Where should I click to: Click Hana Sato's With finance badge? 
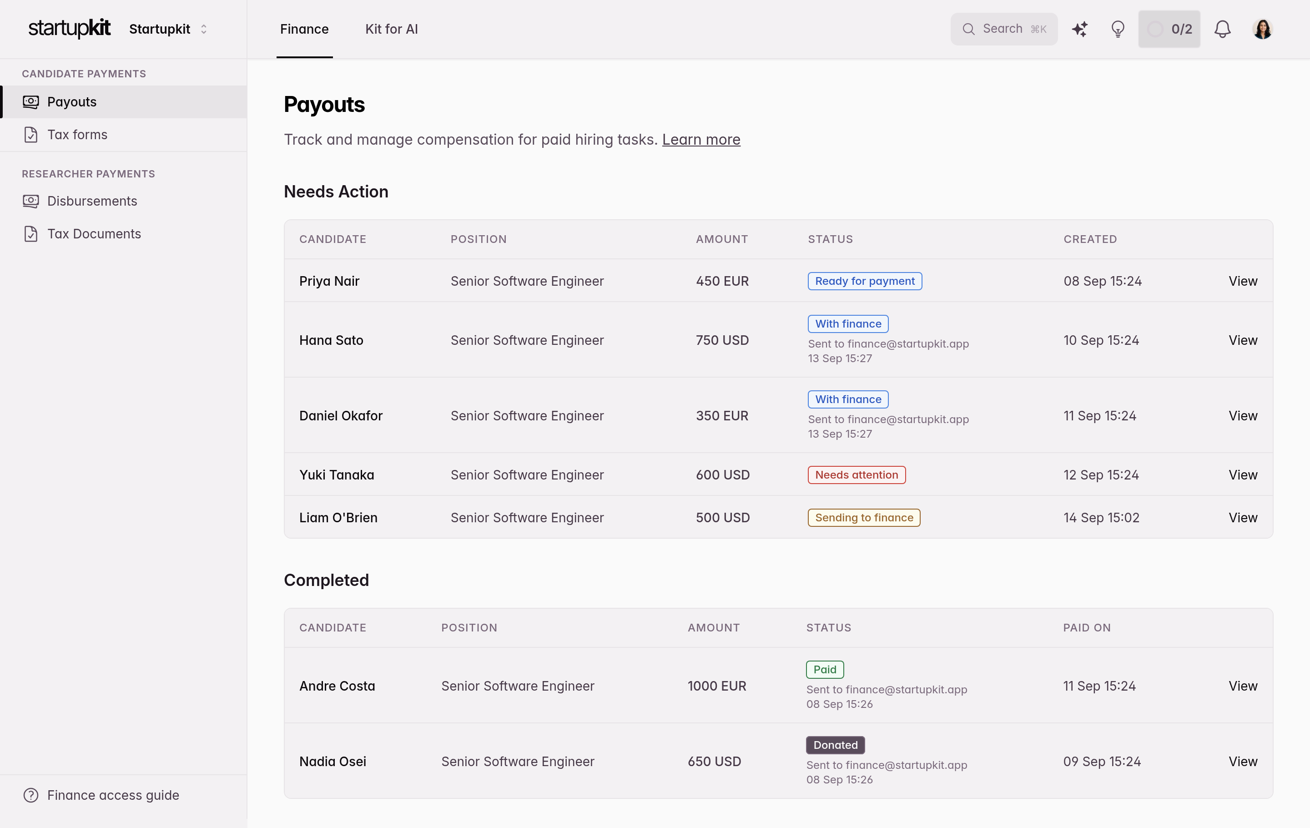coord(847,323)
